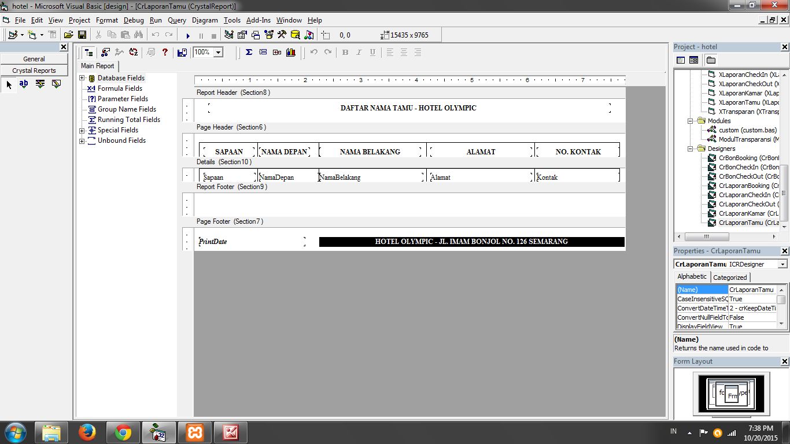Select the Main Report tab
This screenshot has height=444, width=790.
(97, 66)
